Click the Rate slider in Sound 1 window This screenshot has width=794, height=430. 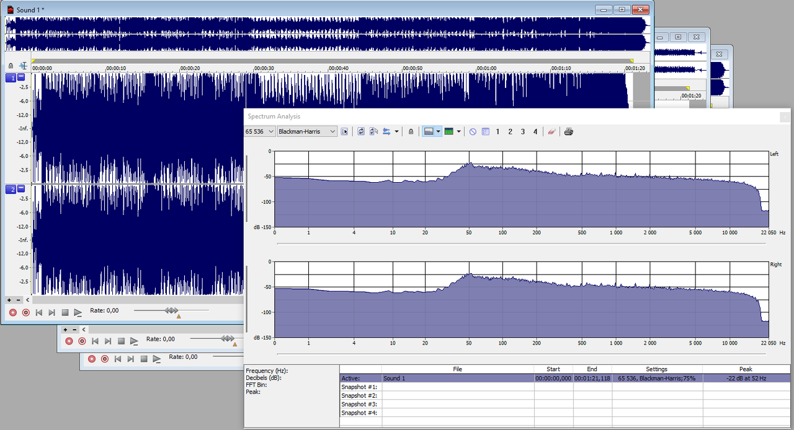pos(172,310)
